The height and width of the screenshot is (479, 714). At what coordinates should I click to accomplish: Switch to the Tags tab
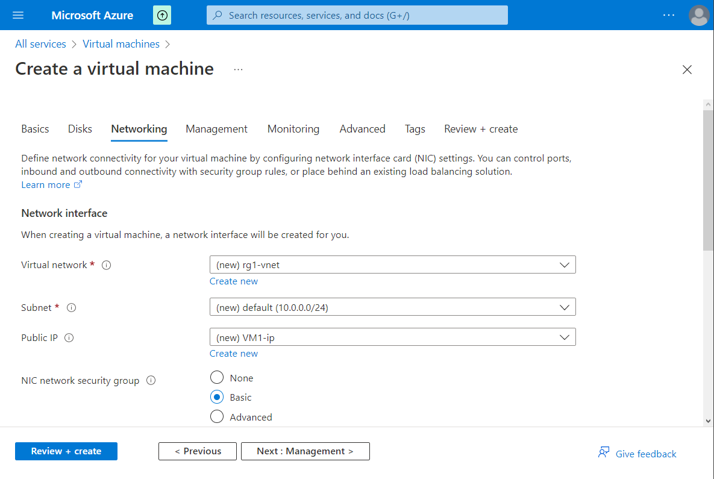415,130
